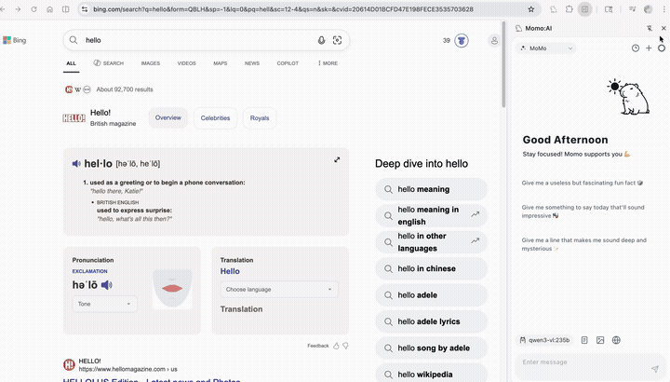This screenshot has height=382, width=670.
Task: Open visual search camera icon
Action: [337, 40]
